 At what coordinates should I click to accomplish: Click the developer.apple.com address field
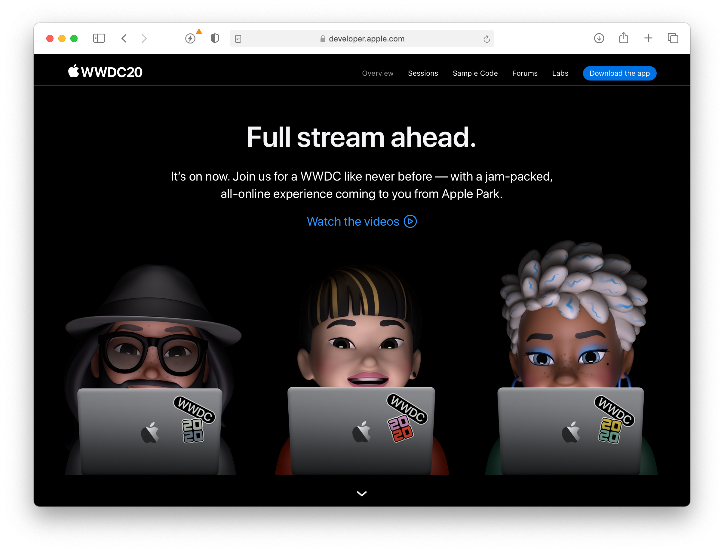(366, 39)
